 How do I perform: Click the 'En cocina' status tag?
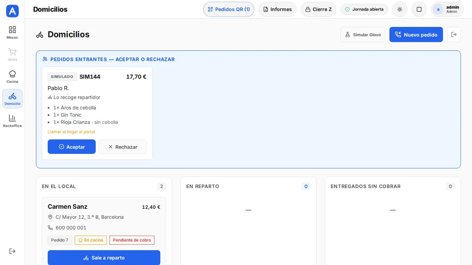coord(91,240)
